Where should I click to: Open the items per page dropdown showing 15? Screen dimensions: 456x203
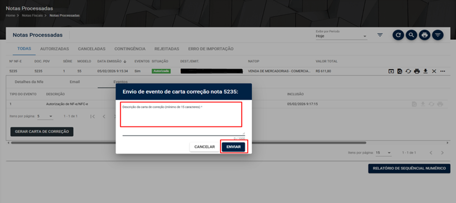383,153
